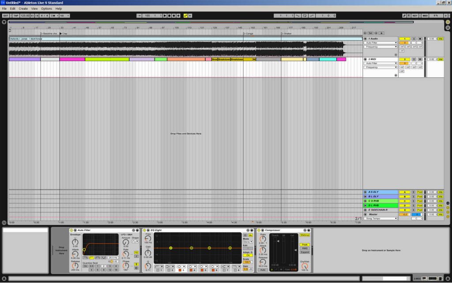Screen dimensions: 452x283
Task: Toggle the Compressor device activator
Action: point(259,230)
